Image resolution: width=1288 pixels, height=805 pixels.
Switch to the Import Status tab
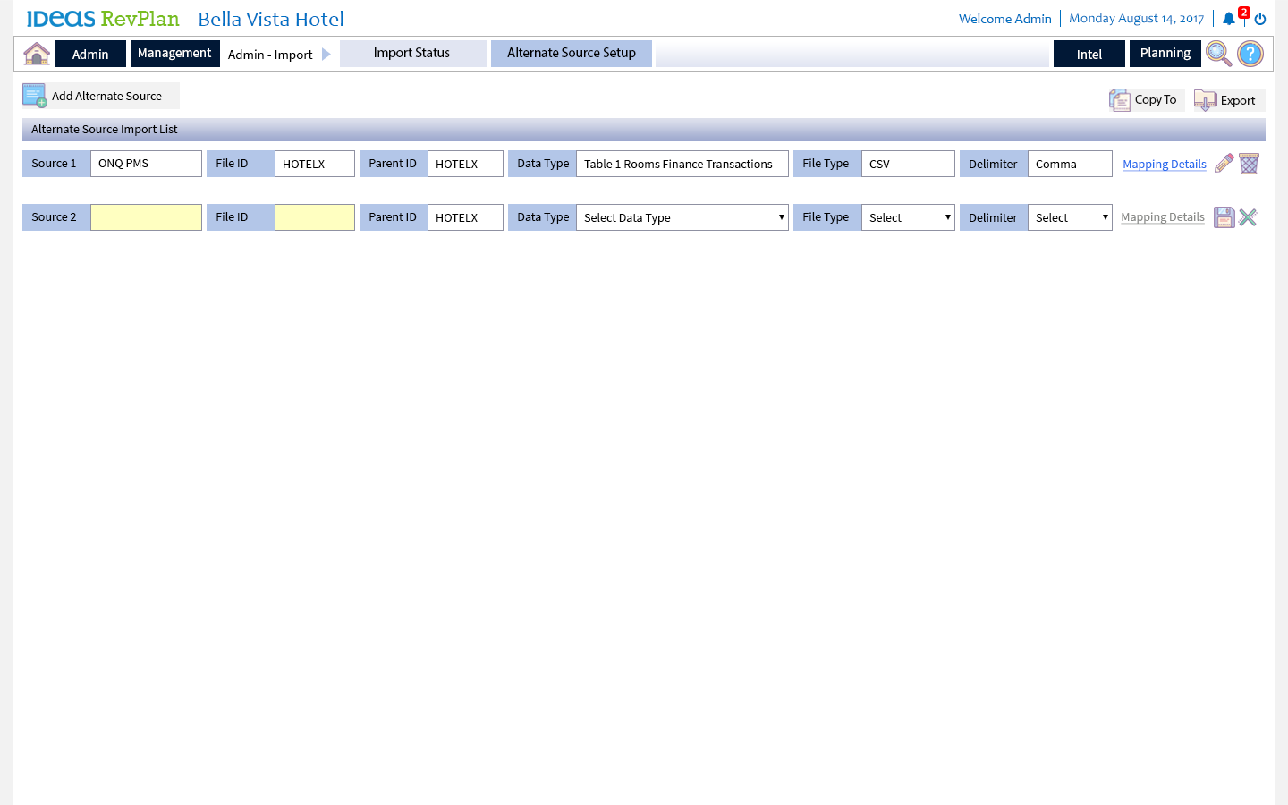pos(412,54)
